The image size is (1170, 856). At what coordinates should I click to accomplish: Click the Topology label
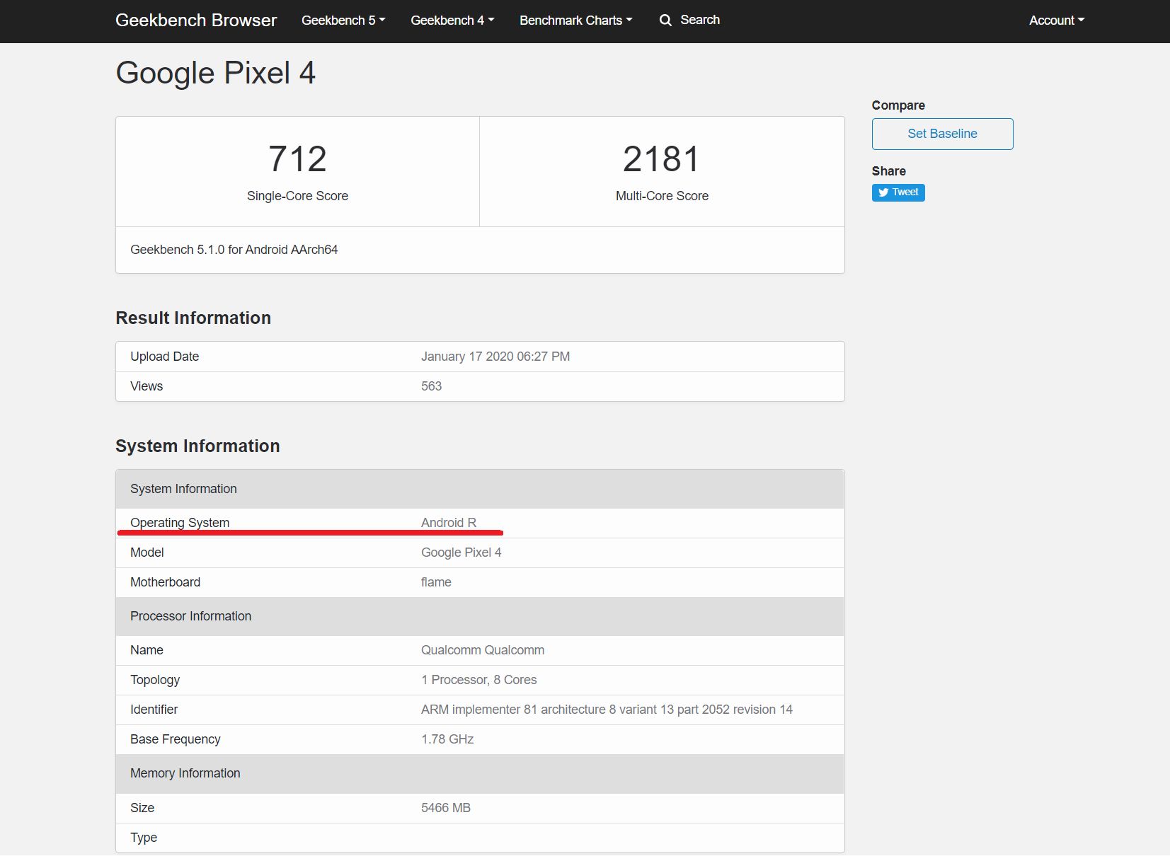[x=155, y=680]
